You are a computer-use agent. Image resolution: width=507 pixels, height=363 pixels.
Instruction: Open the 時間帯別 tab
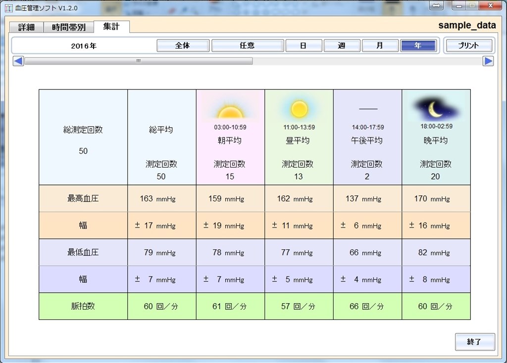click(69, 27)
